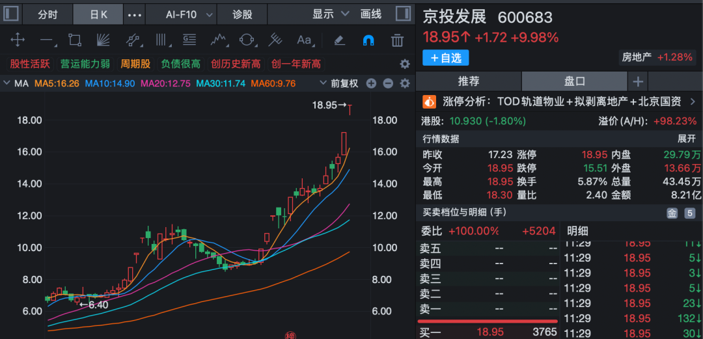Click the MA10:14.90 label
Screen dimensions: 703x339
pyautogui.click(x=110, y=83)
